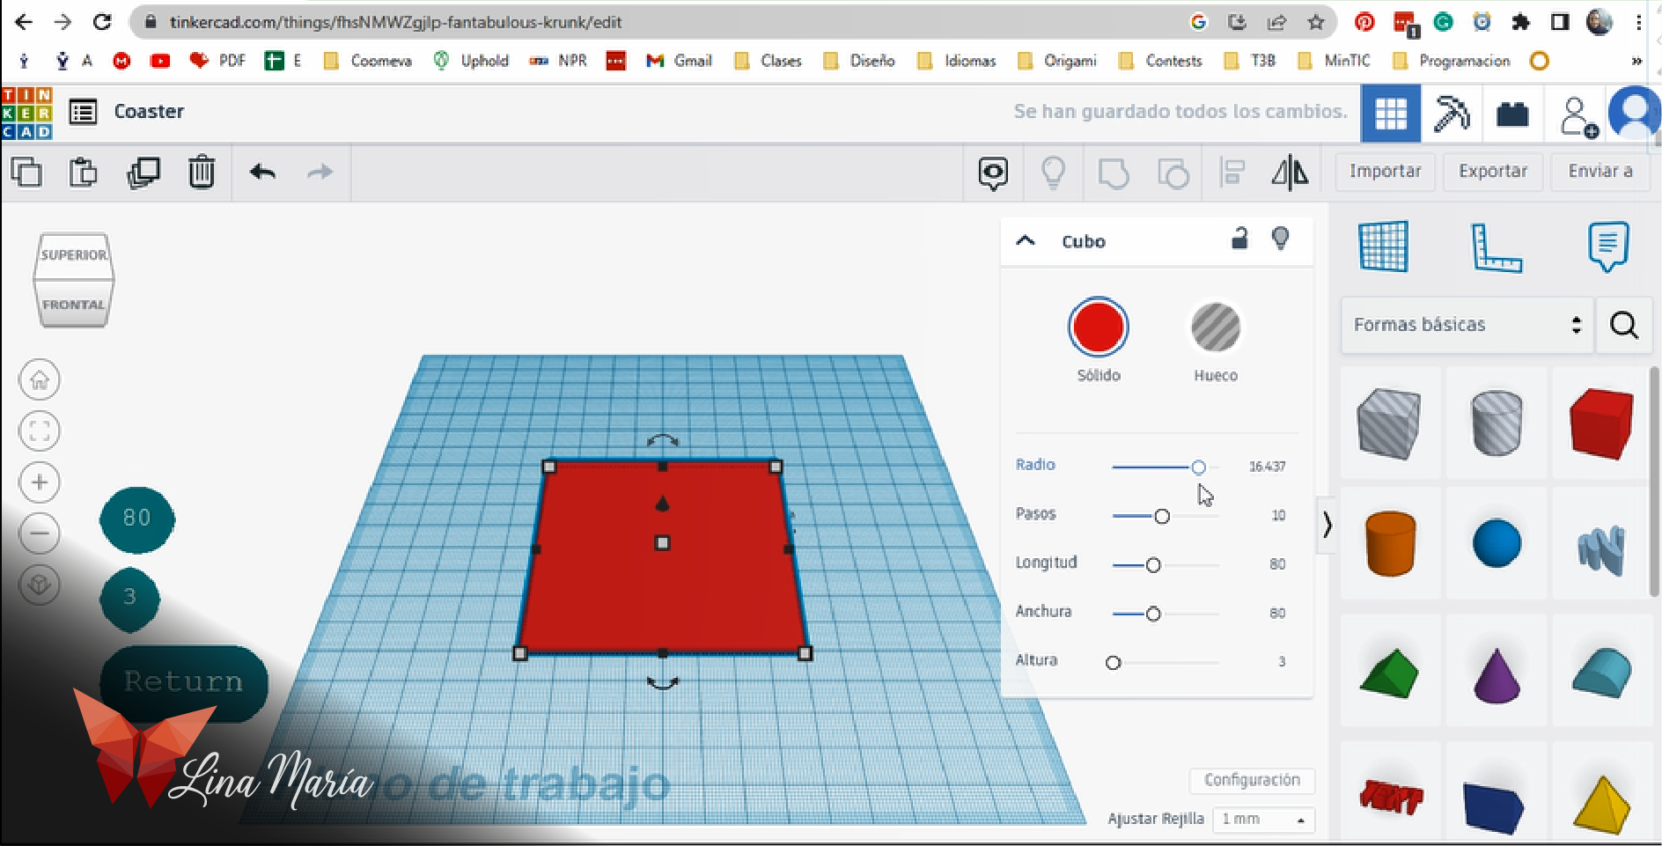Select the purple cone shape
The image size is (1662, 846).
pos(1497,674)
